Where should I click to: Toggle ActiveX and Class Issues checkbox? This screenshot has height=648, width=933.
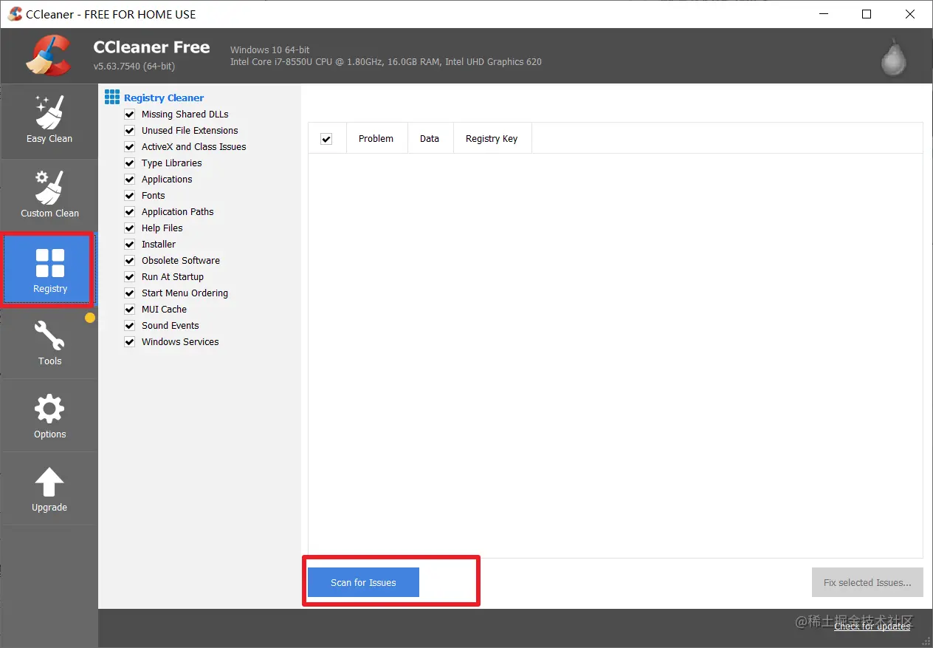click(130, 147)
